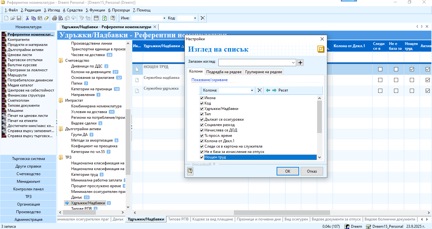The height and width of the screenshot is (229, 432).
Task: Expand the Колона combo box arrow
Action: point(252,90)
